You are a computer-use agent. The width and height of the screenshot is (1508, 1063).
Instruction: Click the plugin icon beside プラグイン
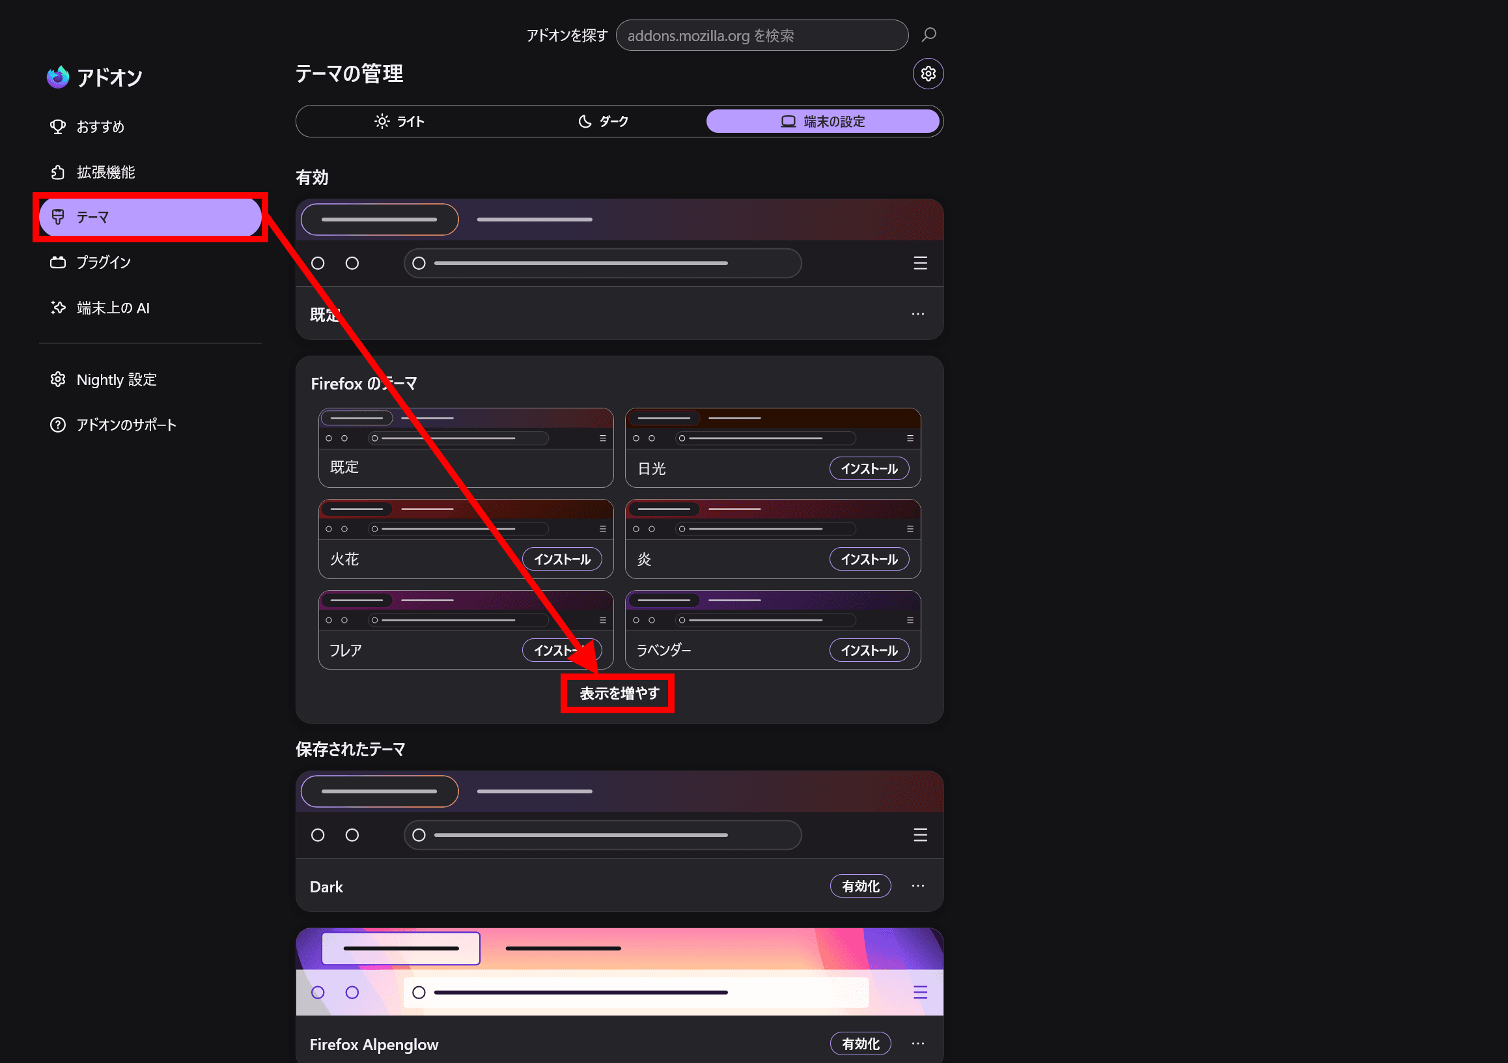(x=58, y=262)
